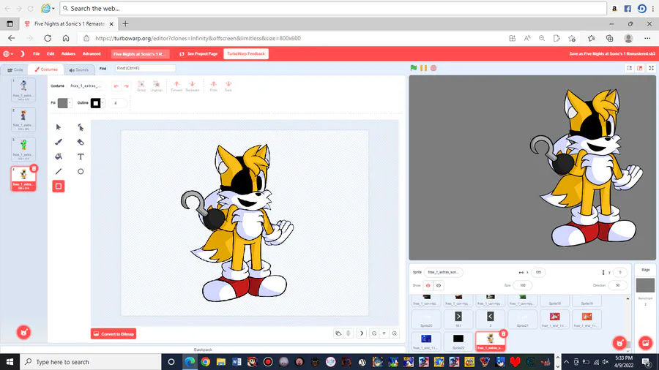The image size is (659, 370).
Task: Redo last costume edit
Action: [126, 86]
